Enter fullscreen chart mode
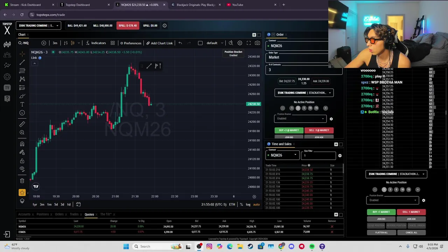This screenshot has height=252, width=448. 248,43
